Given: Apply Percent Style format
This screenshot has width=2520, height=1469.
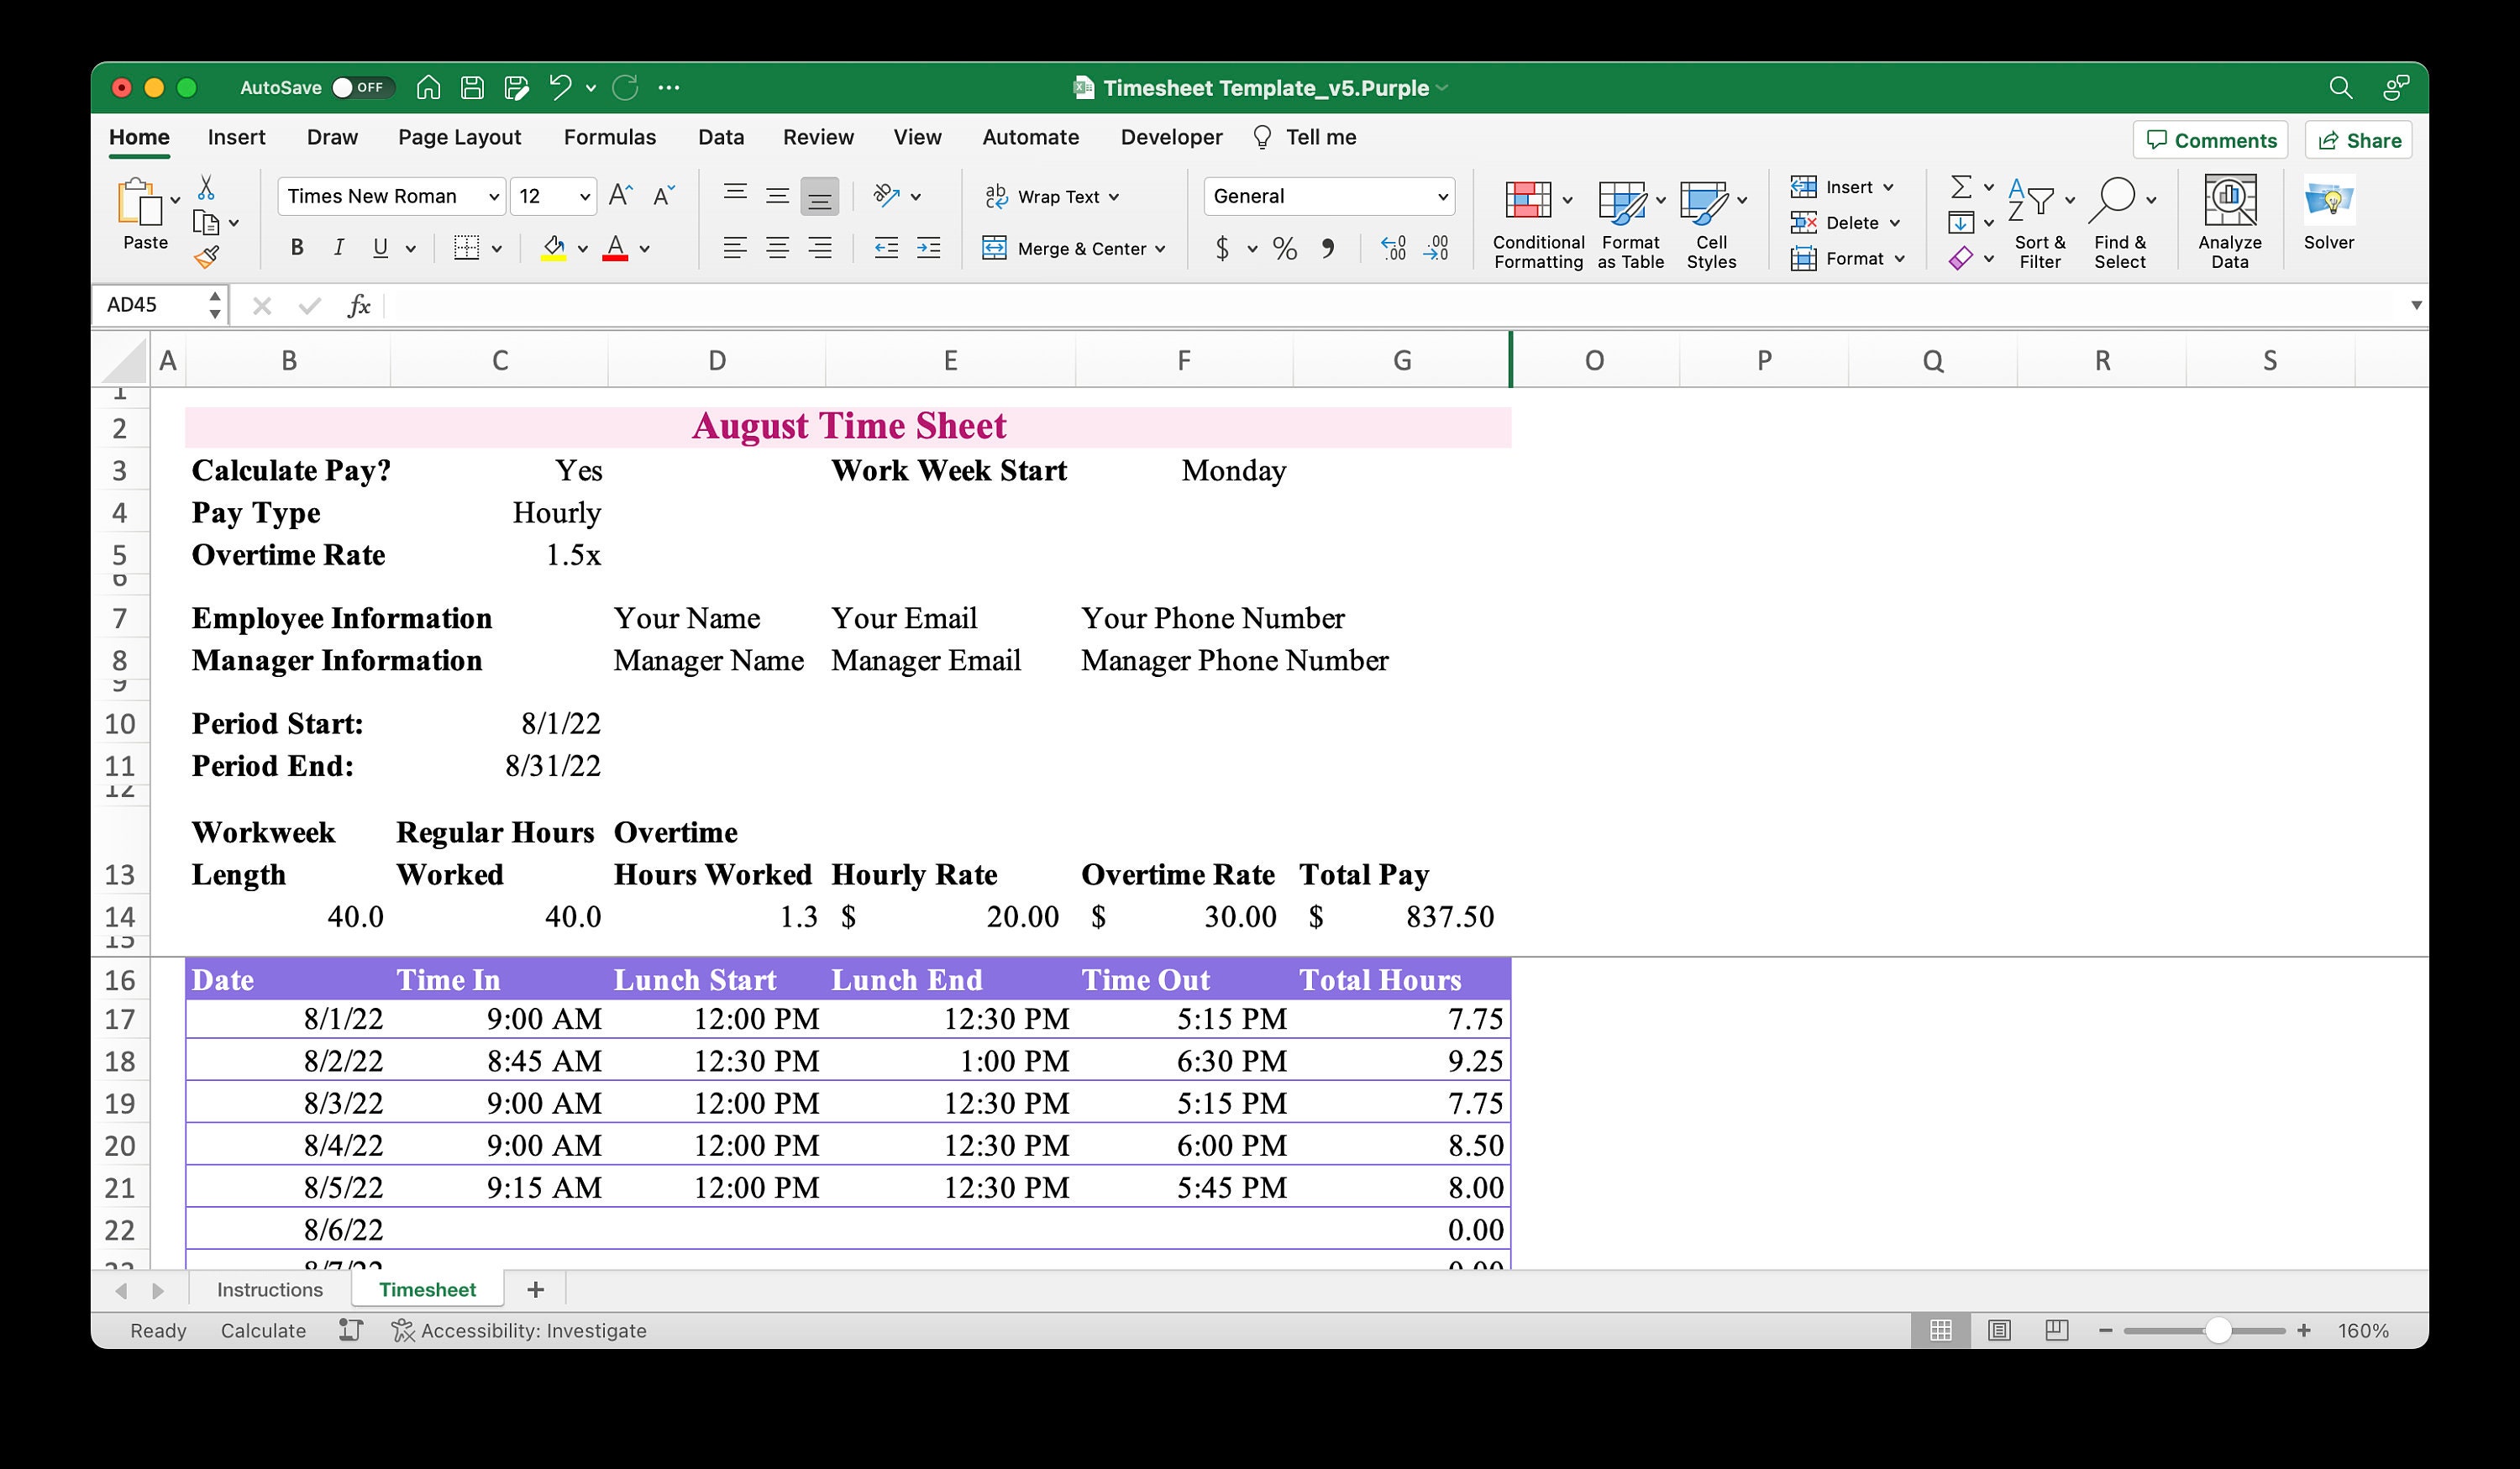Looking at the screenshot, I should 1285,248.
